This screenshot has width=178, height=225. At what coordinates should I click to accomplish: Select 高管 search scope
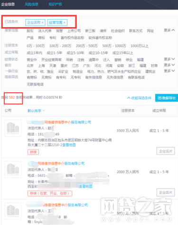(59, 31)
